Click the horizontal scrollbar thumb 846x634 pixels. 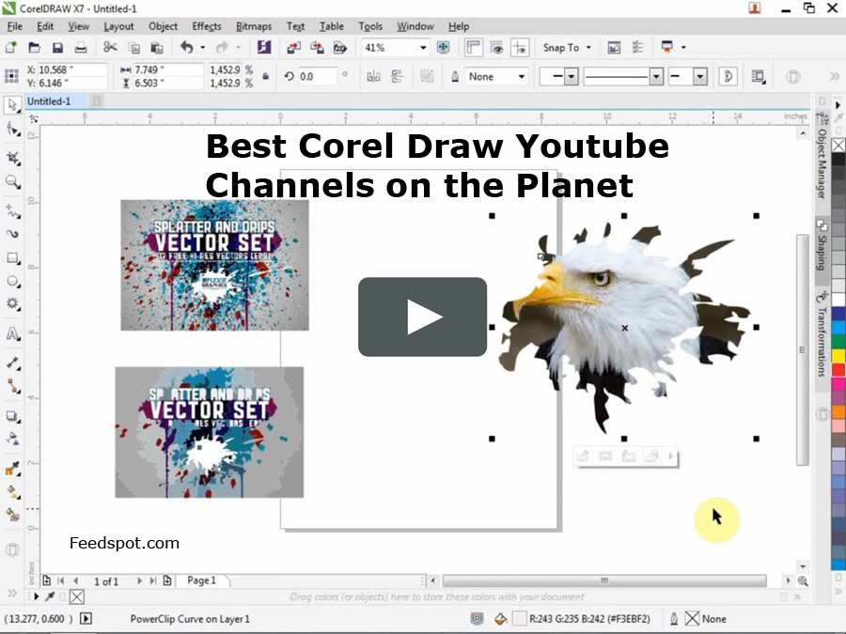pos(604,580)
